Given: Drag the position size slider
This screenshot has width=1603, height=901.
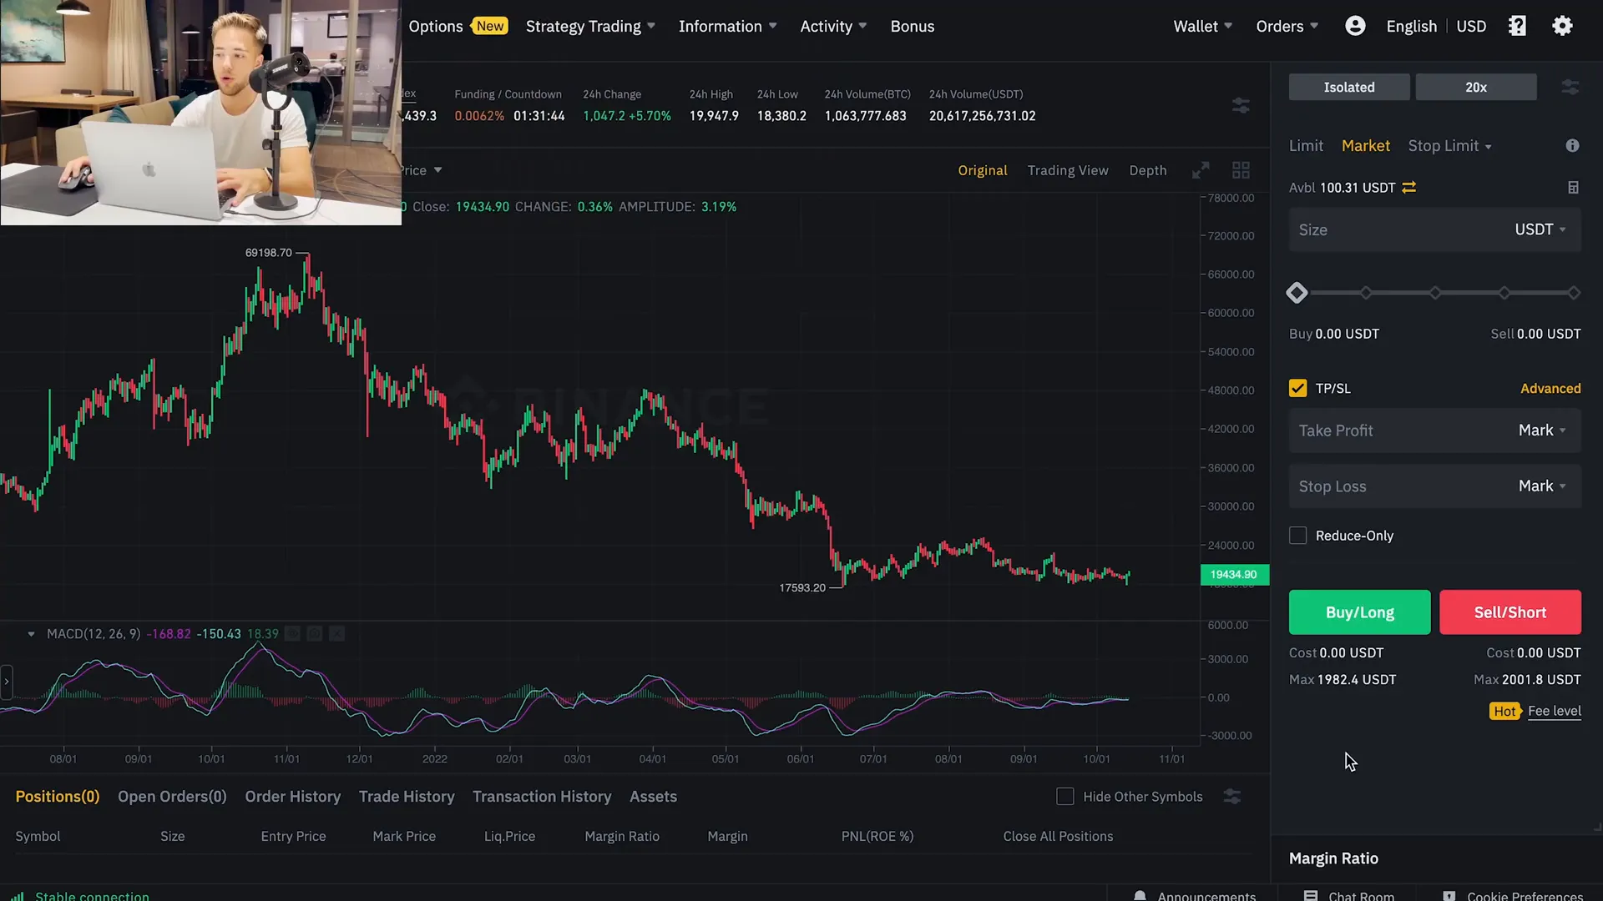Looking at the screenshot, I should [x=1297, y=291].
